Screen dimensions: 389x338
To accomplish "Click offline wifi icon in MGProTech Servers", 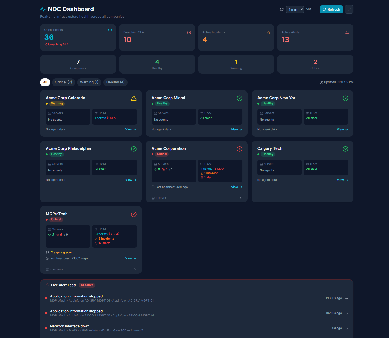I will (x=58, y=235).
